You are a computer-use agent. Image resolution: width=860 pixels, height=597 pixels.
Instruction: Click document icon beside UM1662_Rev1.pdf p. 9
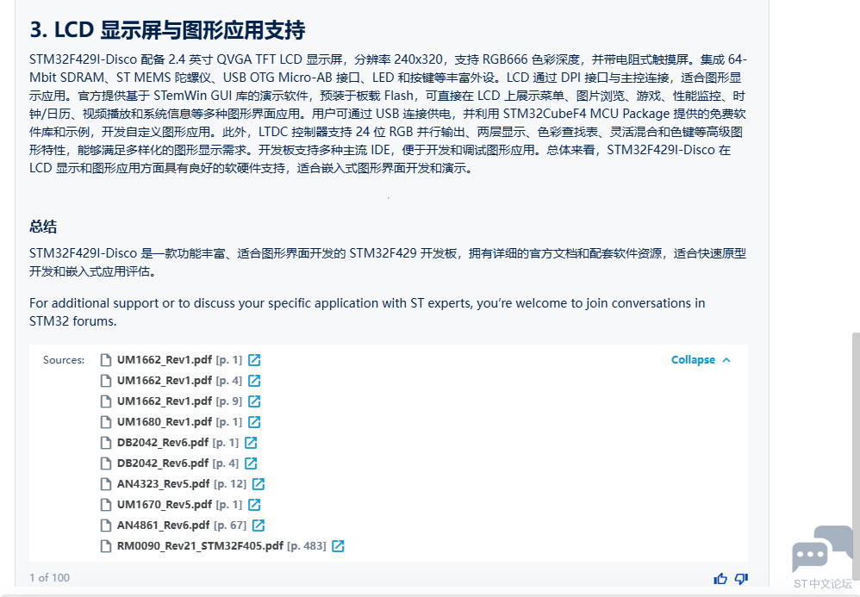point(106,401)
